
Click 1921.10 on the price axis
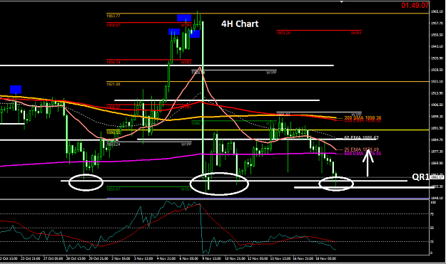click(437, 81)
